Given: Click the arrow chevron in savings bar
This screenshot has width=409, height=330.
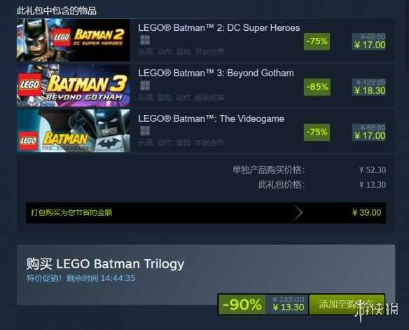Looking at the screenshot, I should pos(298,213).
